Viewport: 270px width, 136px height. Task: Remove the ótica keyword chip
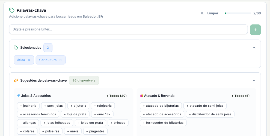pyautogui.click(x=29, y=60)
